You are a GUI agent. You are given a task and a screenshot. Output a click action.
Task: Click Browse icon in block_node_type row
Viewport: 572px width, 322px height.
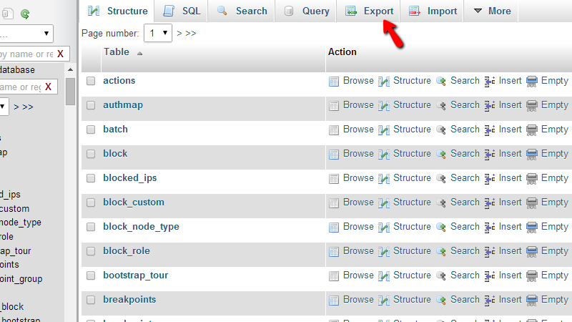coord(334,227)
